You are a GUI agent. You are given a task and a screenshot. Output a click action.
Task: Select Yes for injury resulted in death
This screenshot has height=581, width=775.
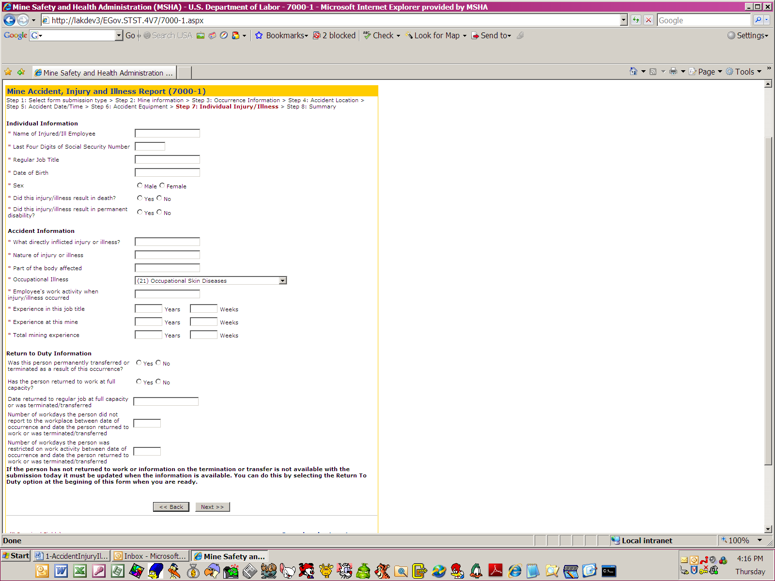(140, 198)
